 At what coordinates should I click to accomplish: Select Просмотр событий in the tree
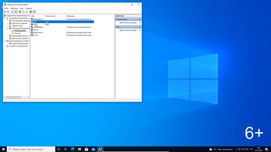pos(19,23)
